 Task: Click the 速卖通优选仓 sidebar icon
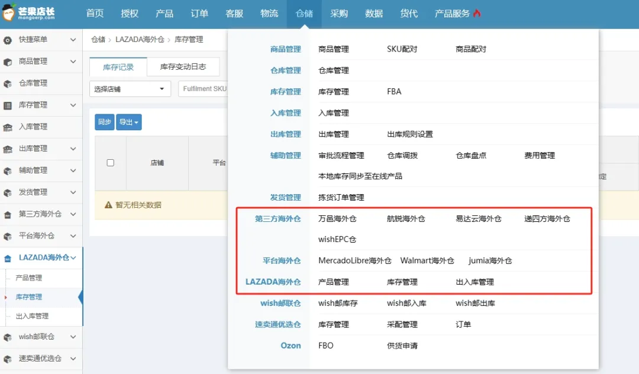(7, 359)
